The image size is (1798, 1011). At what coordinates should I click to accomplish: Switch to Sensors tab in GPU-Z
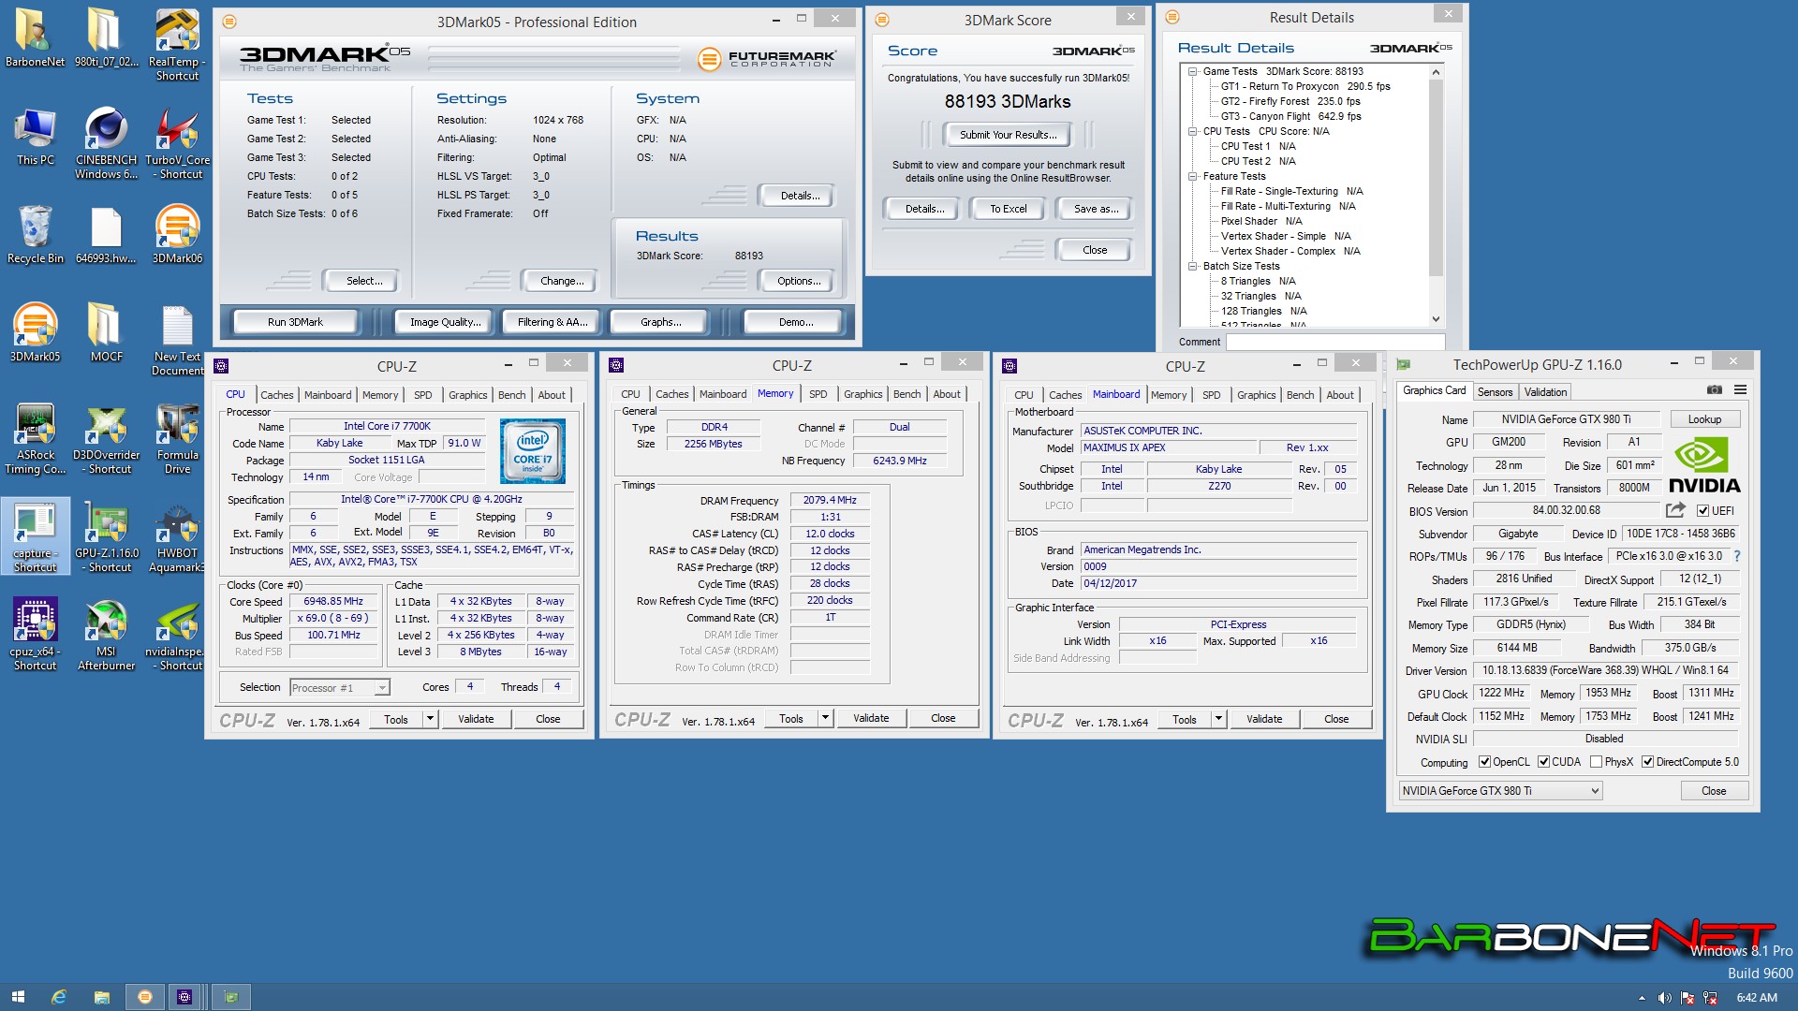(1495, 392)
